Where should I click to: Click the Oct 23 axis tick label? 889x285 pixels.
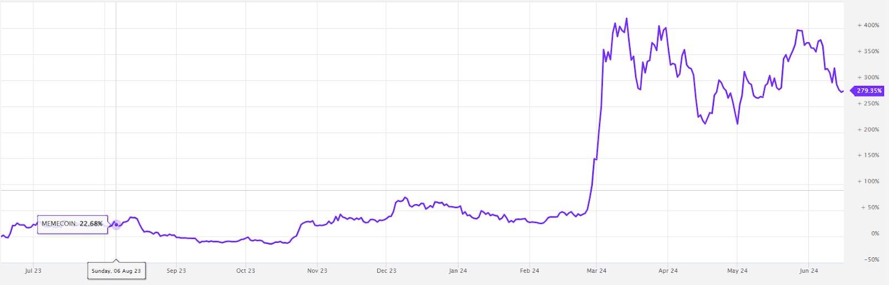(x=246, y=271)
